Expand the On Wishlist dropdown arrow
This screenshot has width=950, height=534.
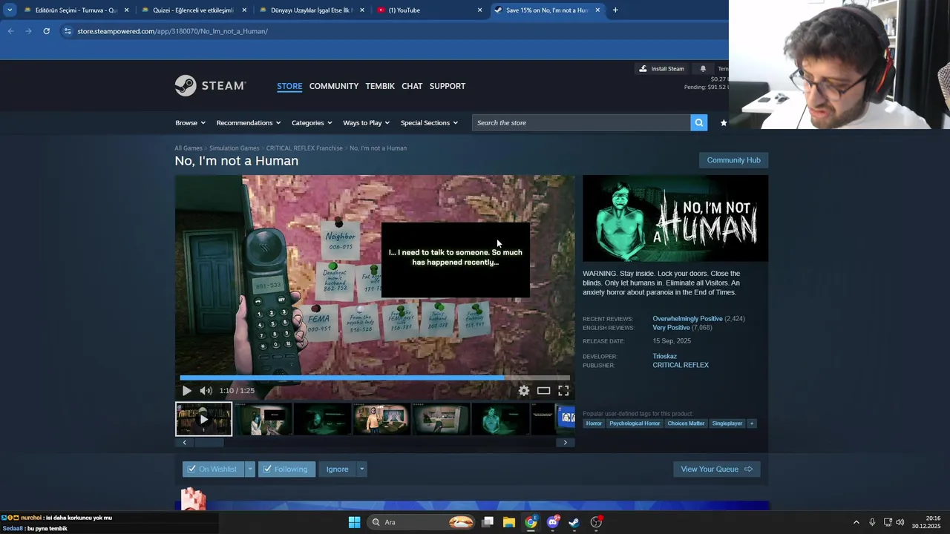click(x=250, y=469)
